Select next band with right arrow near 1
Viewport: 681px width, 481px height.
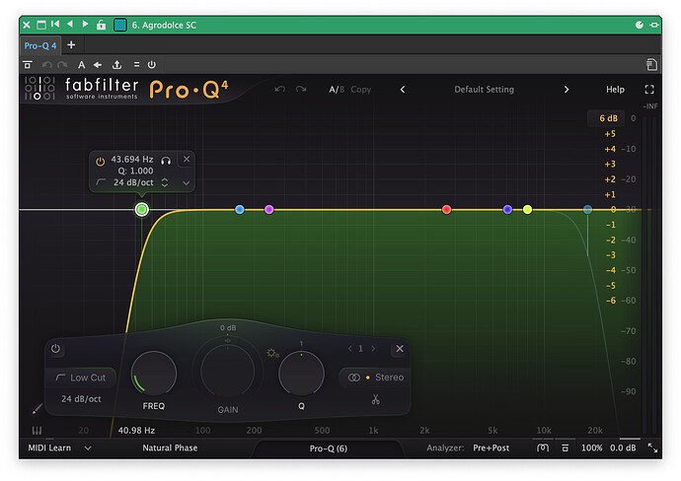[373, 348]
